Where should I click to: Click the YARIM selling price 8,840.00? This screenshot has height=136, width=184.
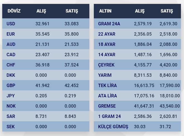(x=168, y=75)
